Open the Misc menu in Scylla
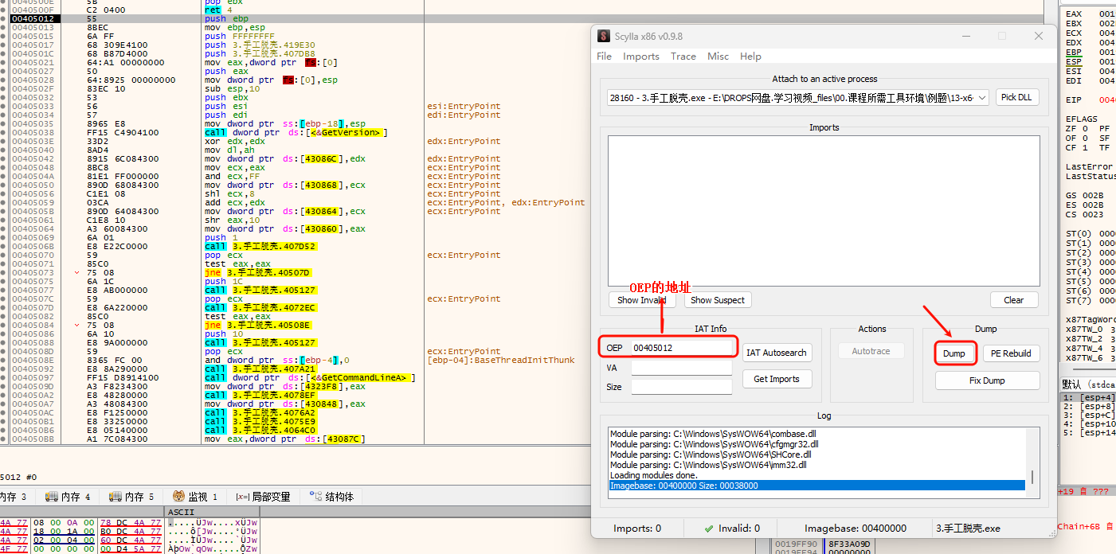The height and width of the screenshot is (554, 1116). (718, 57)
